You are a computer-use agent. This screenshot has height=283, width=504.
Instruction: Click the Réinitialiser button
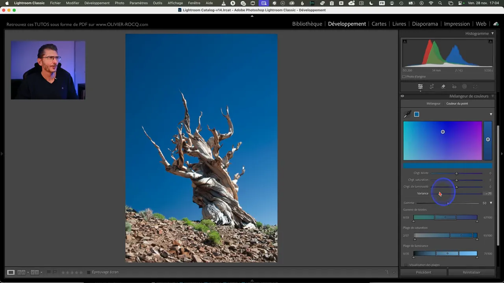pos(471,272)
